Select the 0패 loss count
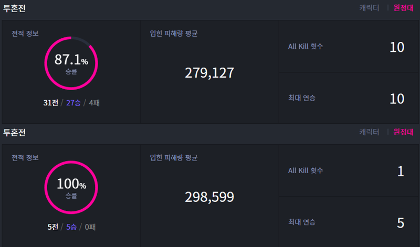This screenshot has height=247, width=420. point(90,227)
